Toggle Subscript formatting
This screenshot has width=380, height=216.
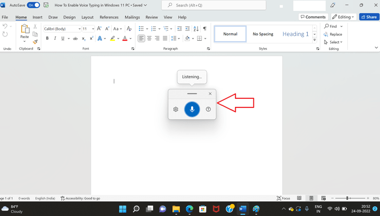[x=84, y=38]
